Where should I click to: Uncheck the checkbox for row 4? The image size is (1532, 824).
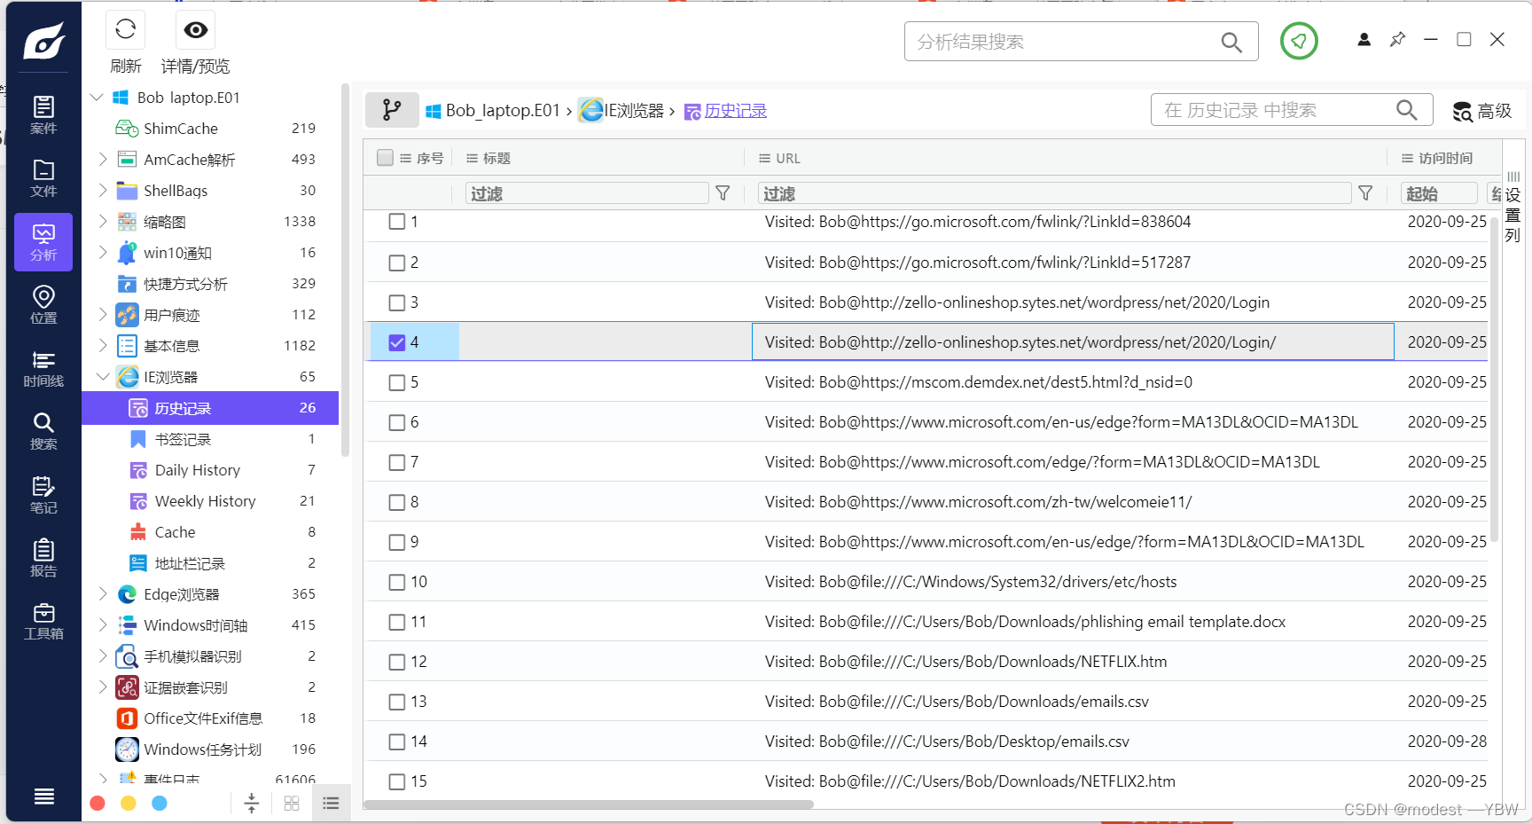[397, 342]
